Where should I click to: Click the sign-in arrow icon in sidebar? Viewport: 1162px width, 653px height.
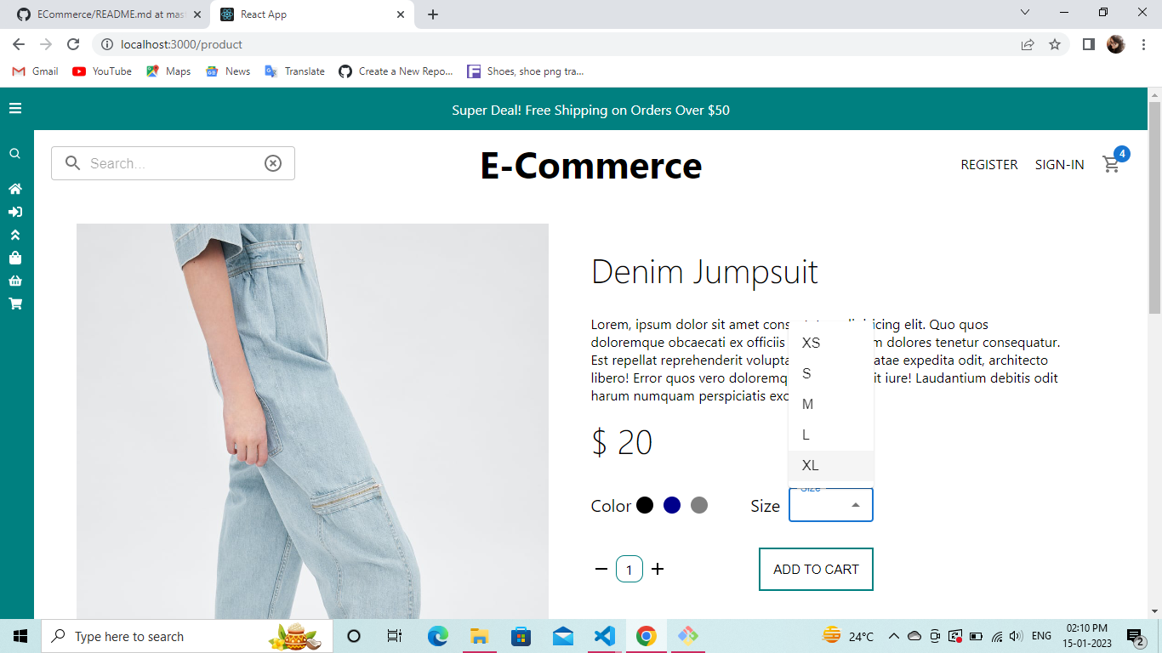click(14, 212)
